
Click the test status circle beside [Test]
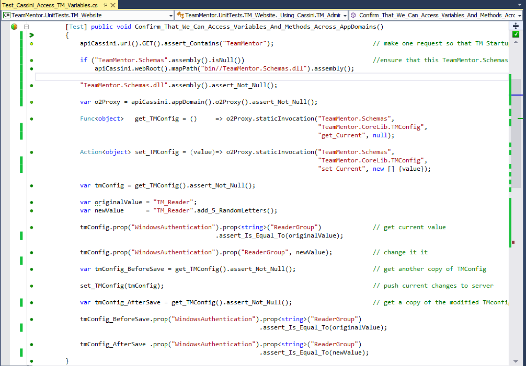[x=14, y=27]
